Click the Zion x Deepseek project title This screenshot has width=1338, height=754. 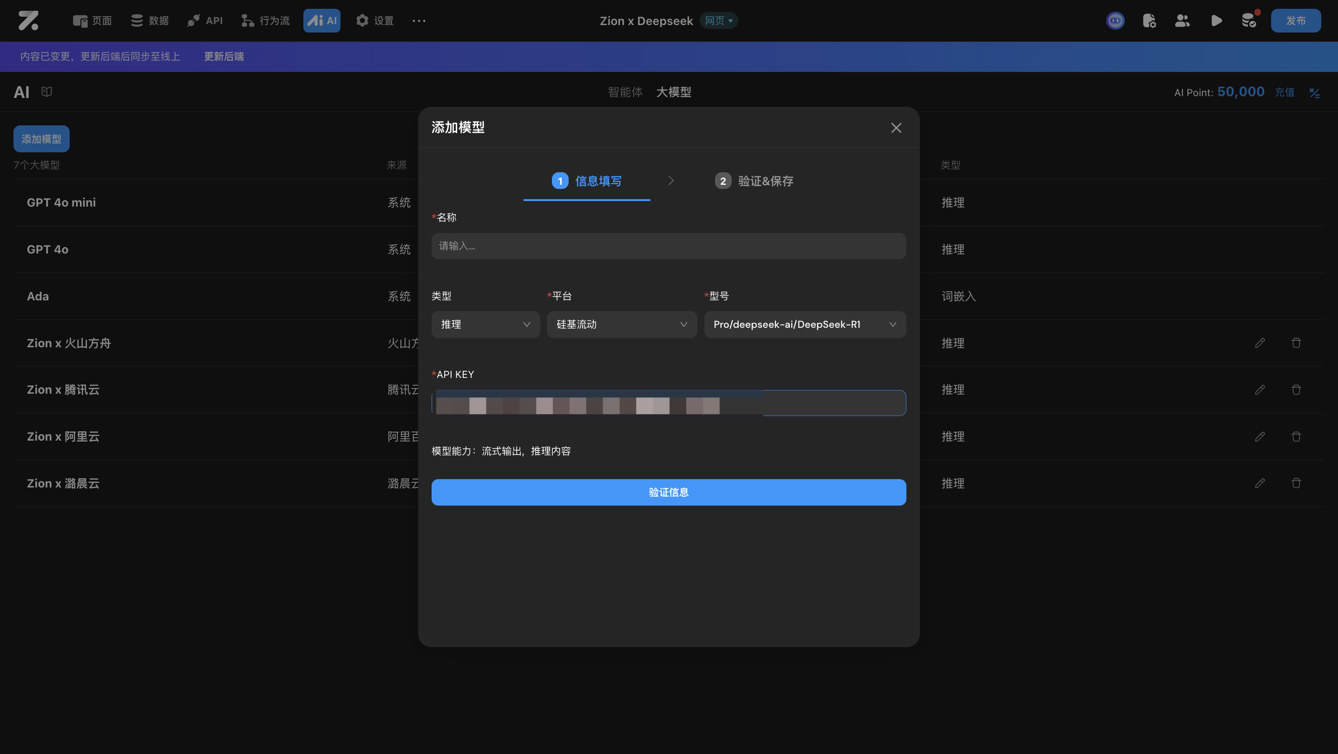[646, 21]
